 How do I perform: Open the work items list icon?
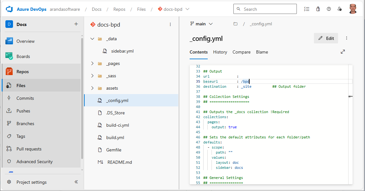click(x=306, y=9)
